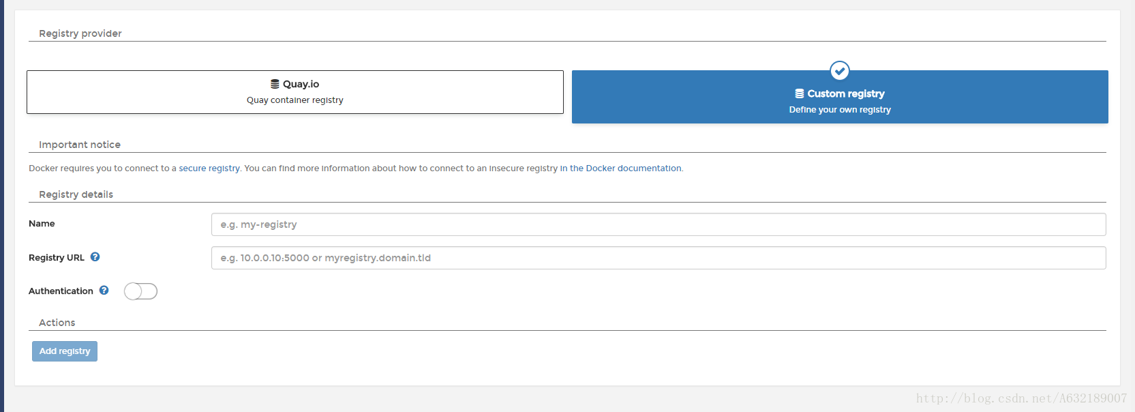Click the Quay.io database stack icon

(275, 84)
